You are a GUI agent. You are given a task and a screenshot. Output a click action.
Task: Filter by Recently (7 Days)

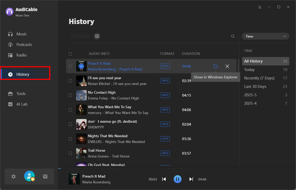tap(265, 78)
